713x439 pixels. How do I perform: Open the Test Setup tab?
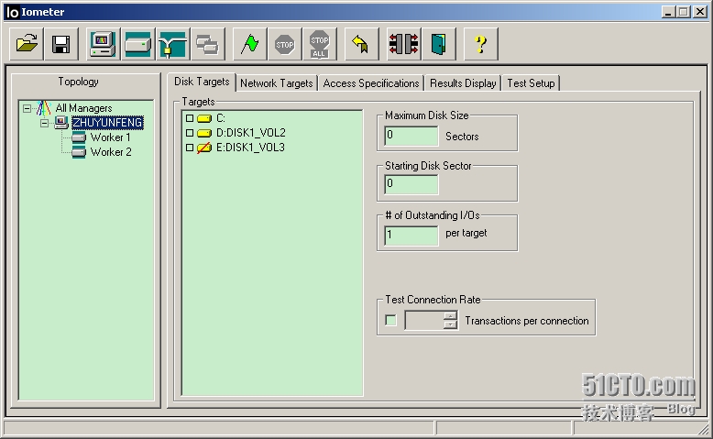coord(531,83)
